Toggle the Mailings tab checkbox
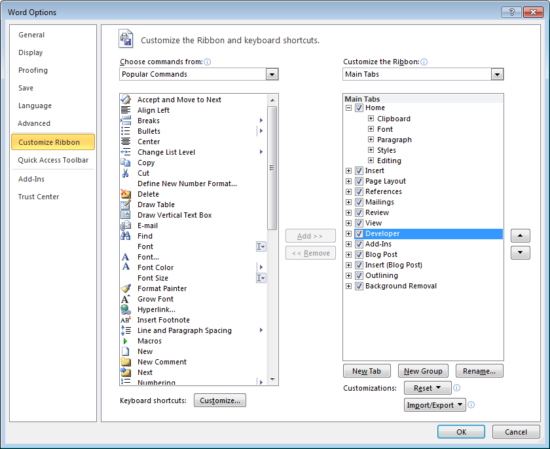 359,202
